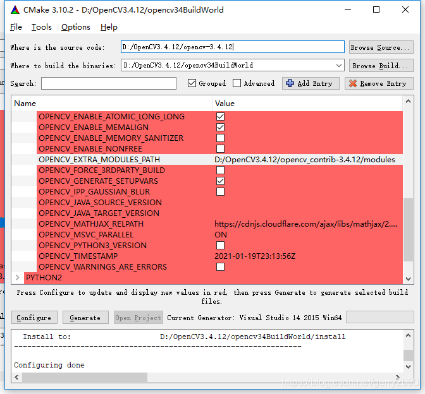The width and height of the screenshot is (425, 394).
Task: Open the build binaries path dropdown
Action: click(x=338, y=66)
